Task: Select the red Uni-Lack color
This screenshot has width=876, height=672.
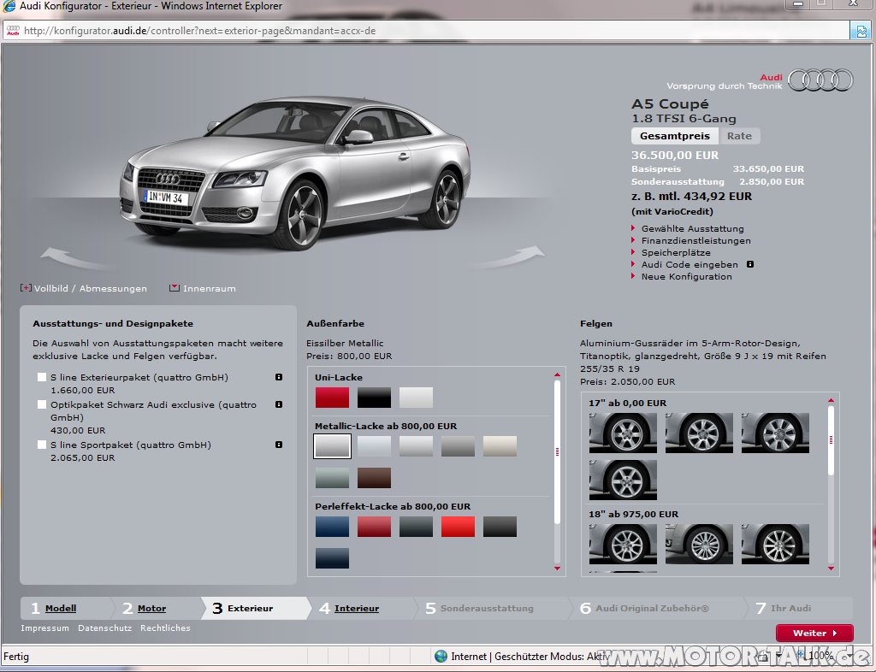Action: [332, 398]
